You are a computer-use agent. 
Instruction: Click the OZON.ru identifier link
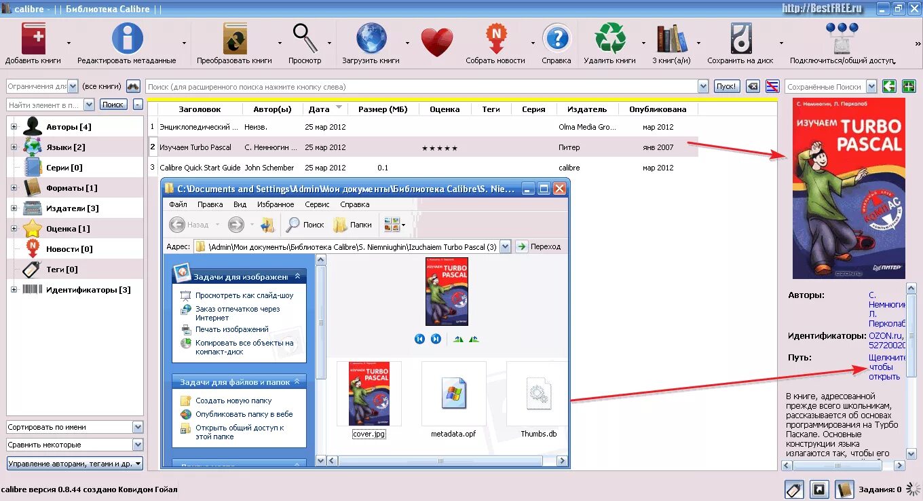click(886, 336)
